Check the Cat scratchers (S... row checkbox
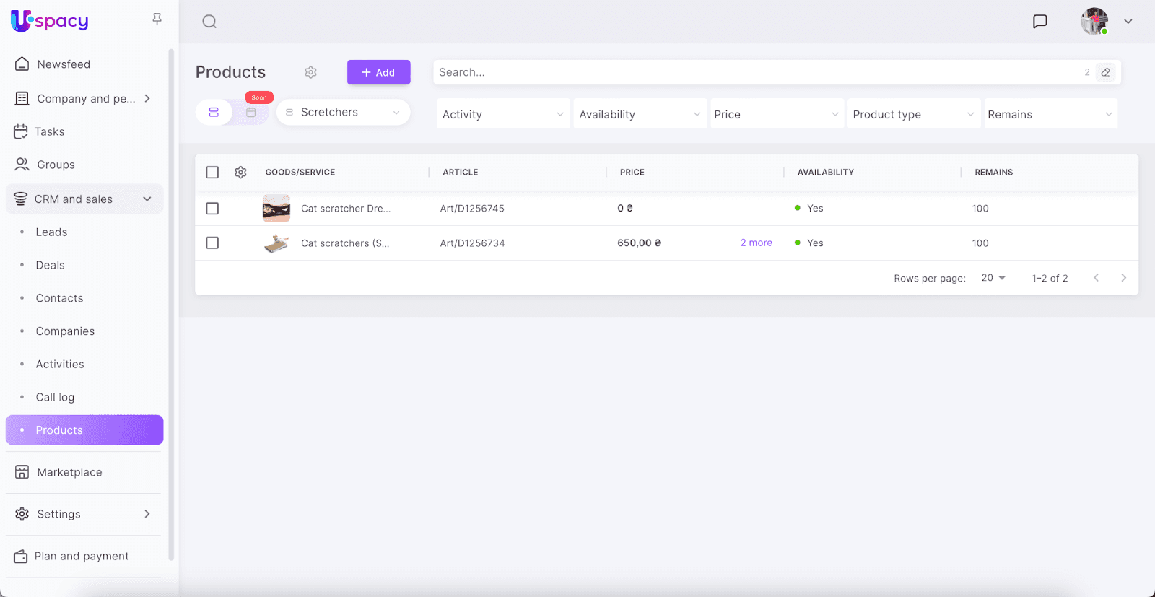Viewport: 1155px width, 597px height. (212, 243)
